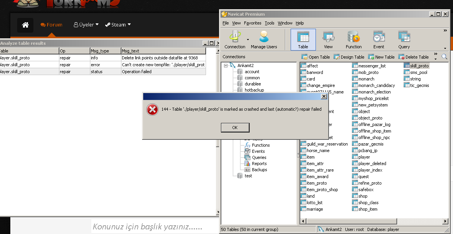Viewport: 453px width, 234px height.
Task: Sort by Msg_type column header
Action: [105, 51]
